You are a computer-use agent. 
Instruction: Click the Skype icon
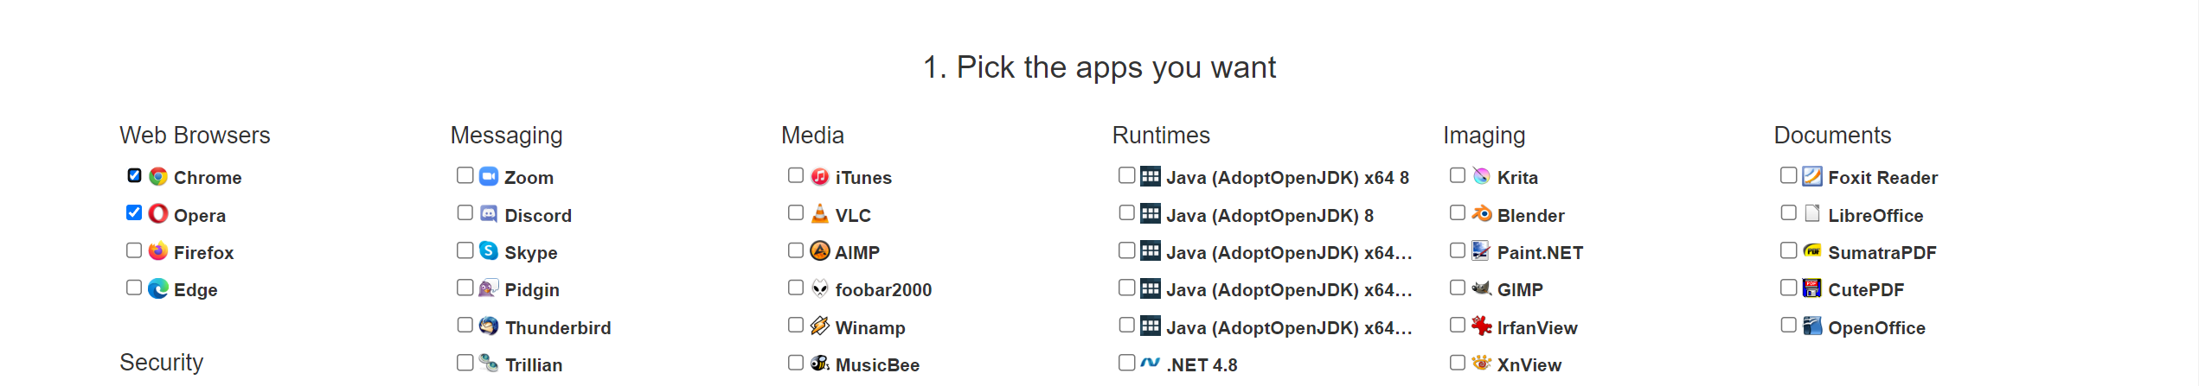[489, 251]
